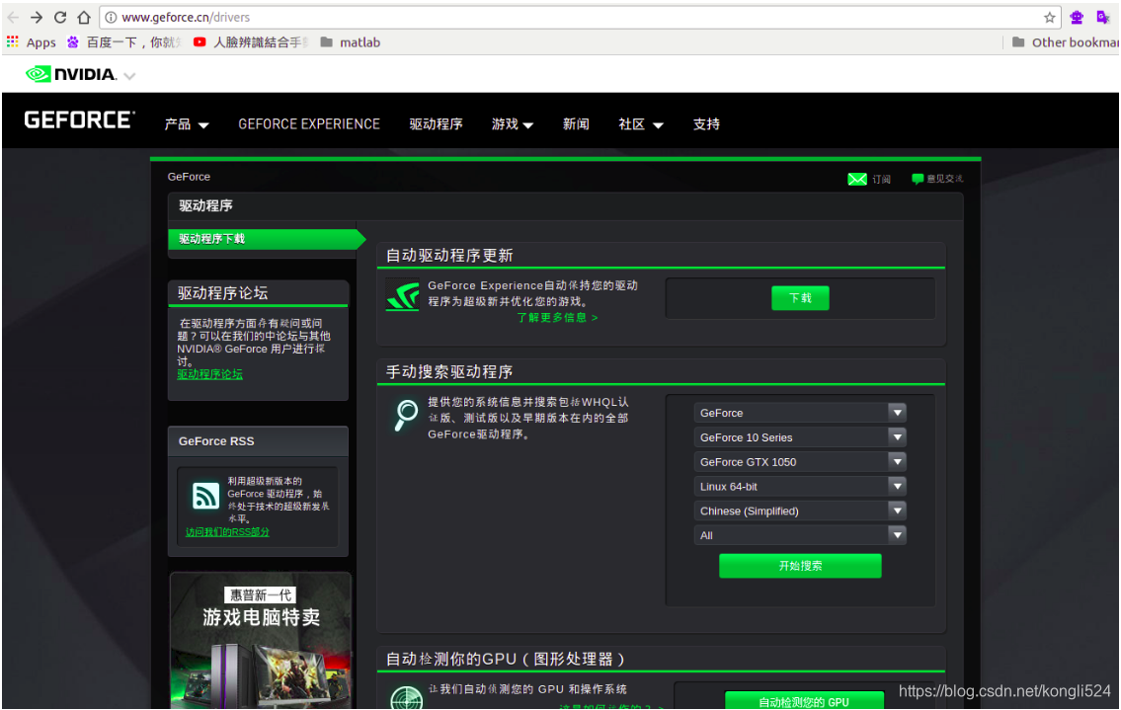Click the GeForce breadcrumb link

point(189,177)
